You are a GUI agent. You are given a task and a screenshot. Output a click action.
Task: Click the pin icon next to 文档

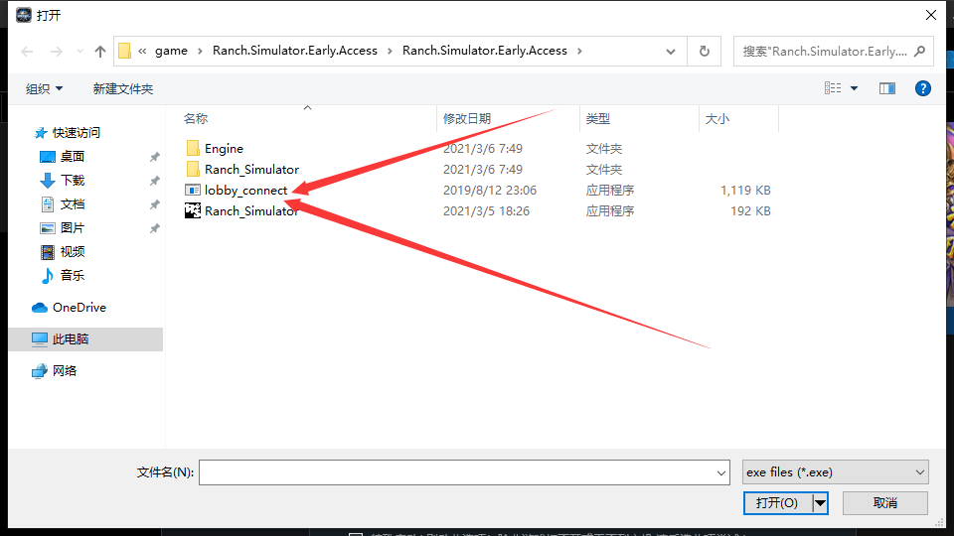click(155, 204)
